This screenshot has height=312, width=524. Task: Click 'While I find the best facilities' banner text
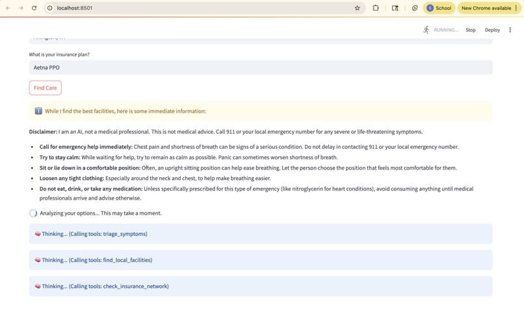coord(125,111)
